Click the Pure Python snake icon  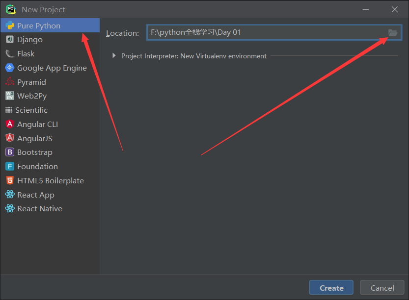(10, 25)
